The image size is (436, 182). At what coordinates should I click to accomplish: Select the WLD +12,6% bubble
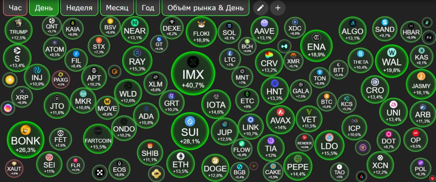[x=128, y=93]
